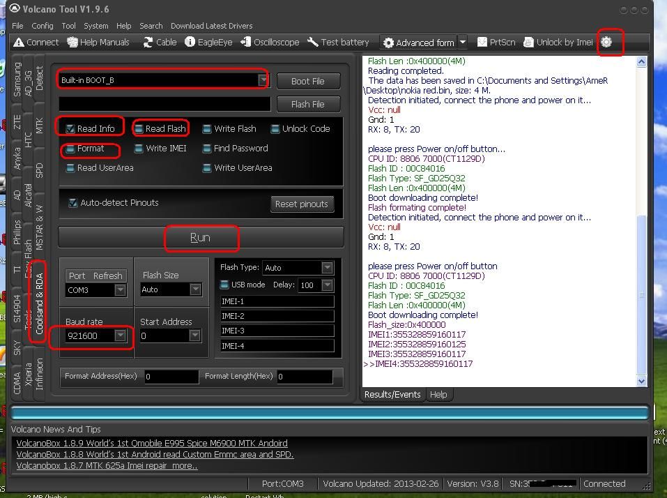Open the Samsung side tab
This screenshot has width=667, height=498.
click(17, 80)
